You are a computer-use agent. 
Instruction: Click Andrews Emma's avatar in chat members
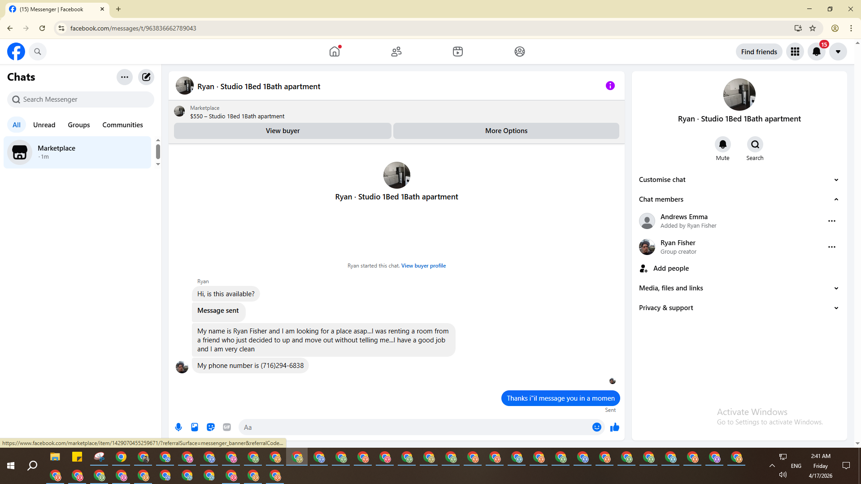pos(647,221)
